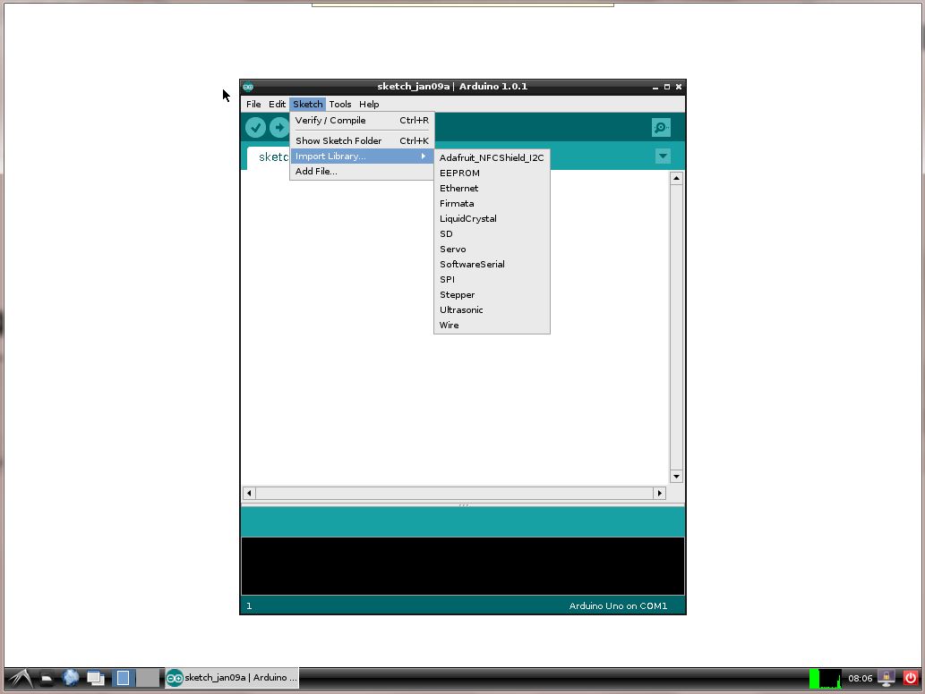Launch the web browser globe icon
This screenshot has height=694, width=925.
coord(71,678)
